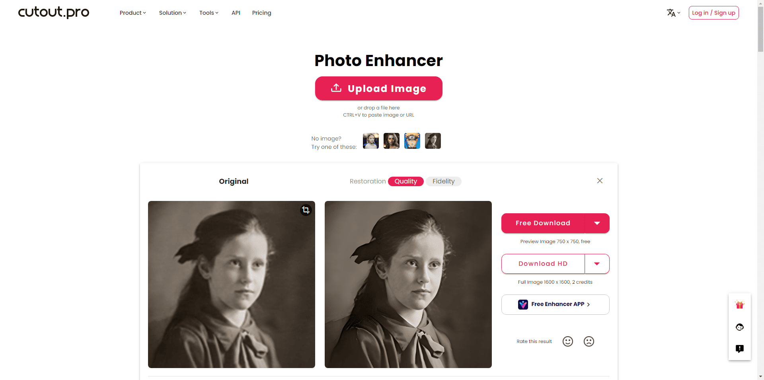Screen dimensions: 764x380
Task: Expand the Download HD options arrow
Action: (x=597, y=264)
